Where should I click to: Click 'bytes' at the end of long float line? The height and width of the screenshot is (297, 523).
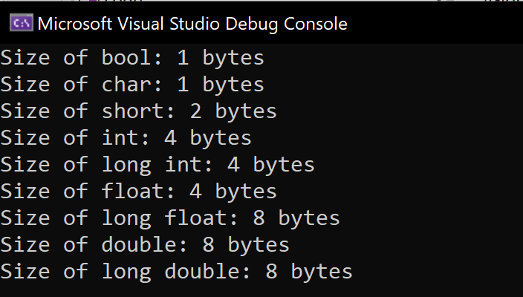[309, 219]
